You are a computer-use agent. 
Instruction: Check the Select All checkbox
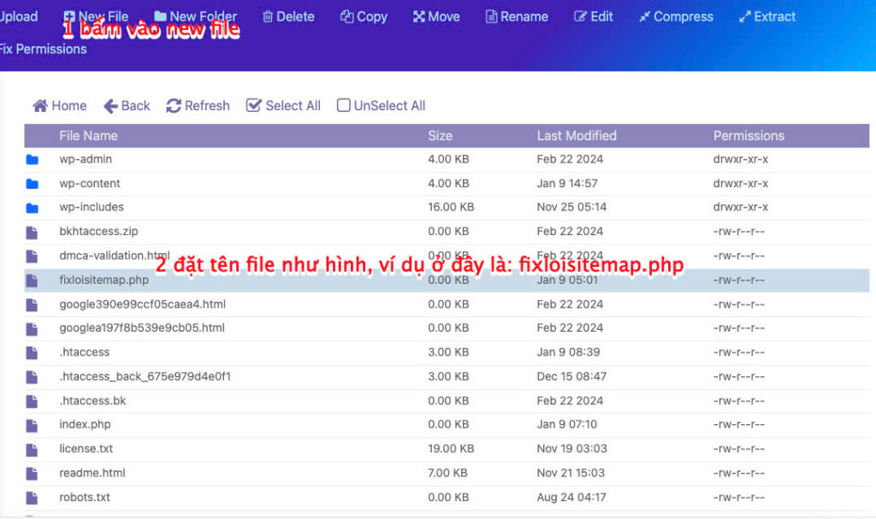254,104
